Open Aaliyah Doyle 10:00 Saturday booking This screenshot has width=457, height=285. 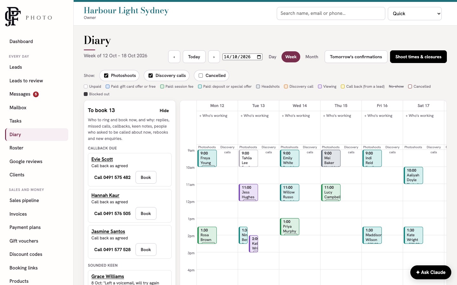pyautogui.click(x=413, y=175)
